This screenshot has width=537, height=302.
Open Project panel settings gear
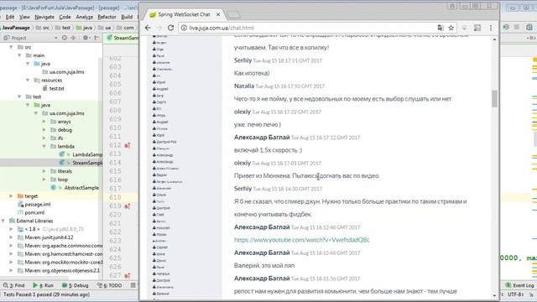(x=86, y=38)
